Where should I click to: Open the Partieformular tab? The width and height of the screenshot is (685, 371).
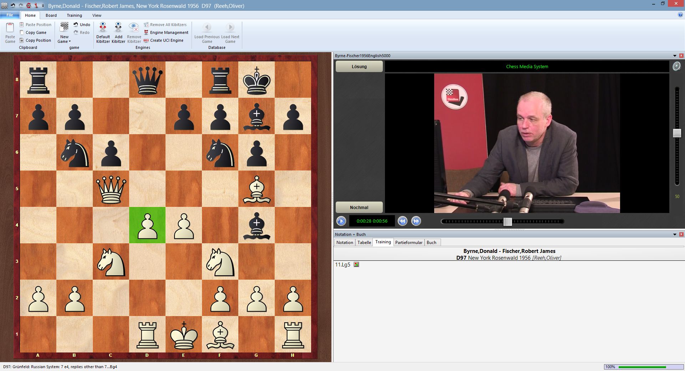[409, 242]
